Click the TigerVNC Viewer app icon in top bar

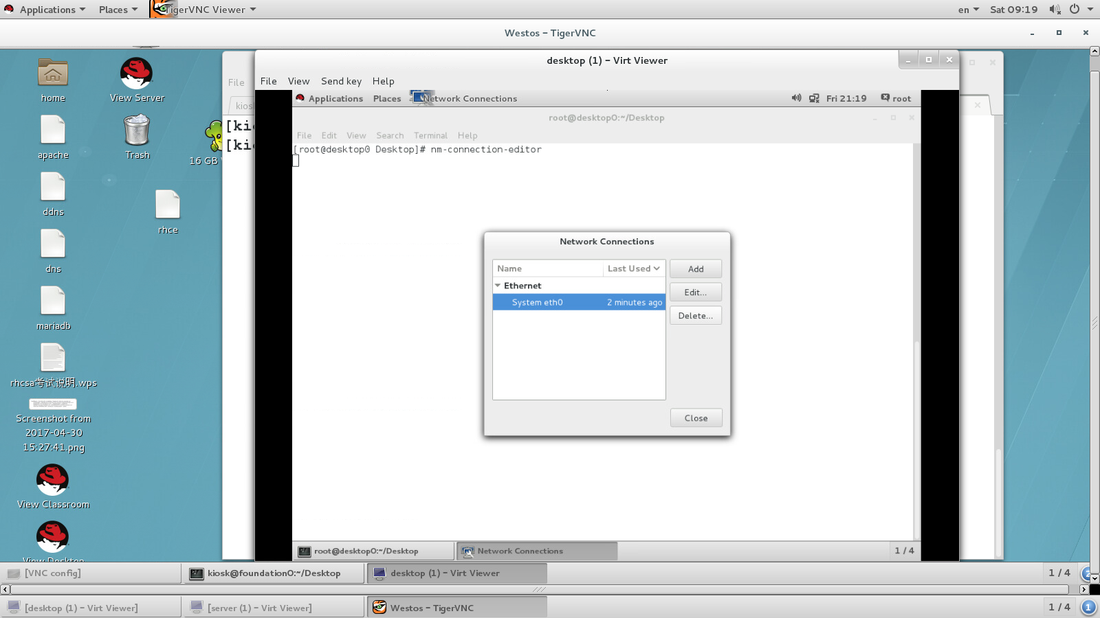click(160, 9)
